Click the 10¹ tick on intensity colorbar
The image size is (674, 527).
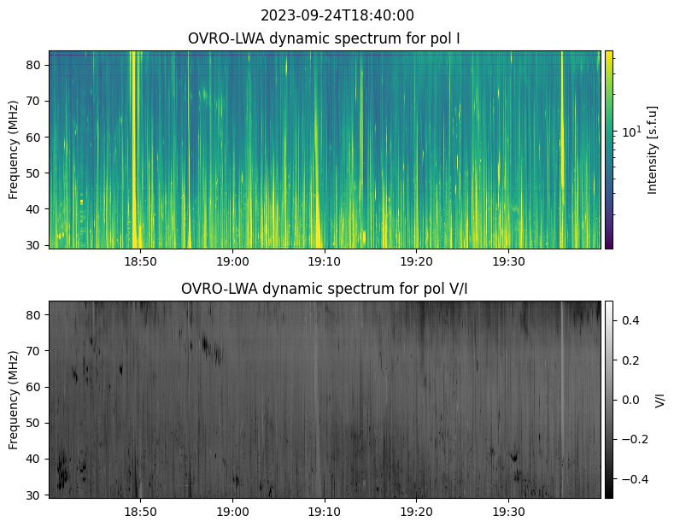631,132
